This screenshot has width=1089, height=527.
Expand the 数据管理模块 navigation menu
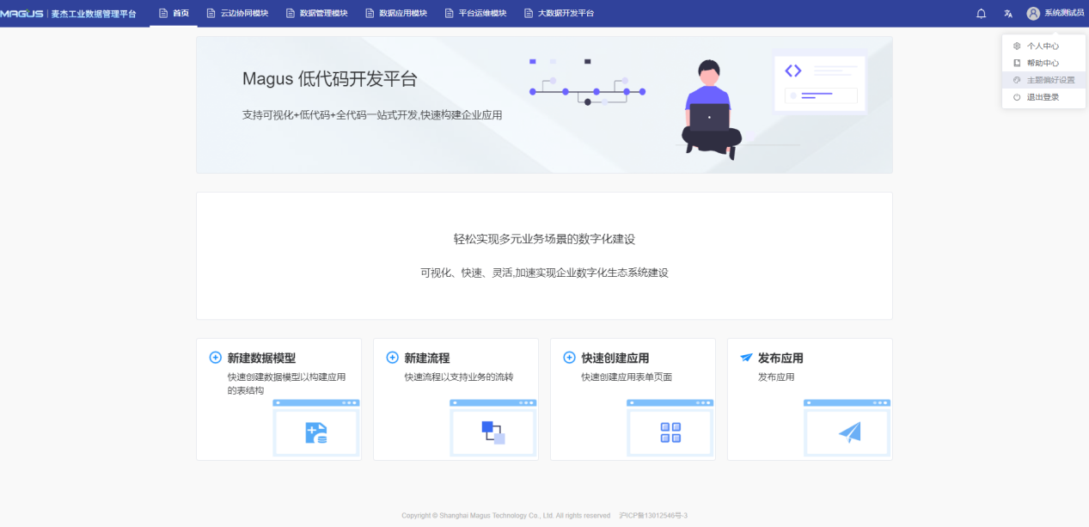pos(316,14)
